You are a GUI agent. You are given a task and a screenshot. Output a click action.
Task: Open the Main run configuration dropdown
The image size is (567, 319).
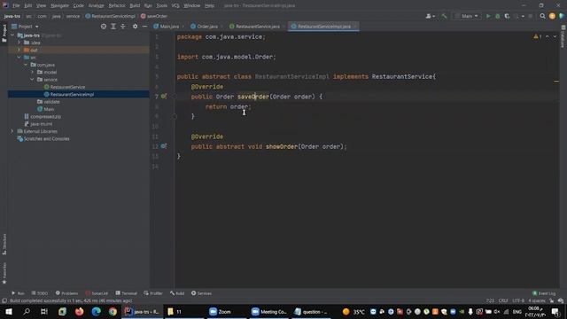tap(467, 16)
